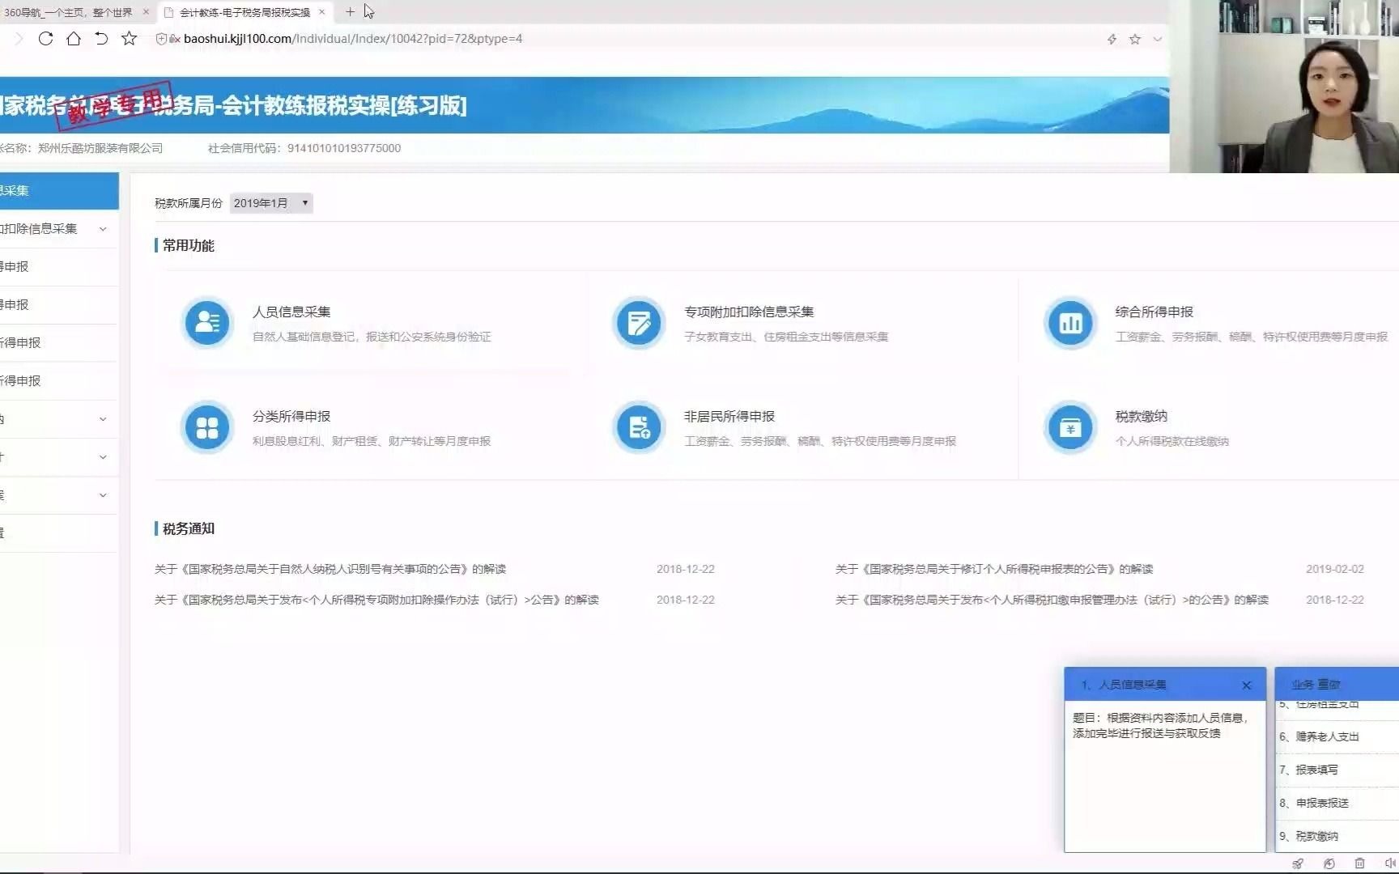Screen dimensions: 1399x874
Task: Click the 分类所得申报 title text
Action: (x=291, y=417)
